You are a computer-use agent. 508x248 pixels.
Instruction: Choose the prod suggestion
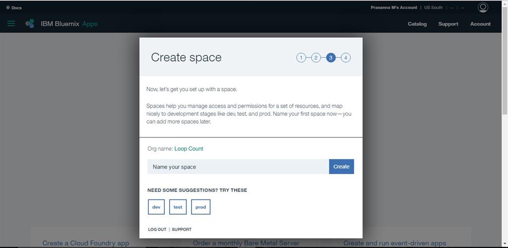(x=200, y=207)
